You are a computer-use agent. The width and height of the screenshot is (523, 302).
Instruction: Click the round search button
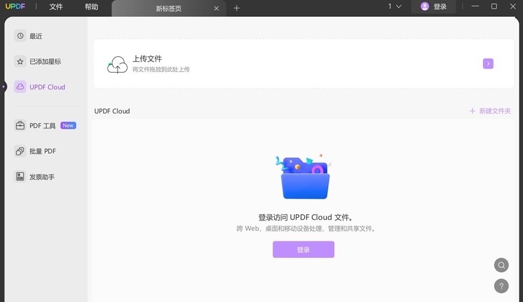[501, 265]
